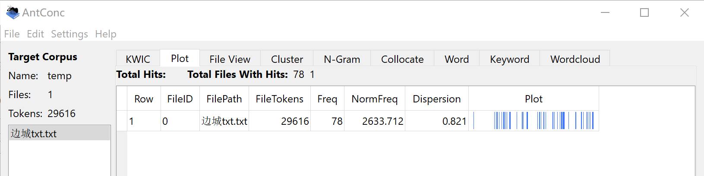Open the Cluster tab
This screenshot has height=176, width=704.
(287, 59)
